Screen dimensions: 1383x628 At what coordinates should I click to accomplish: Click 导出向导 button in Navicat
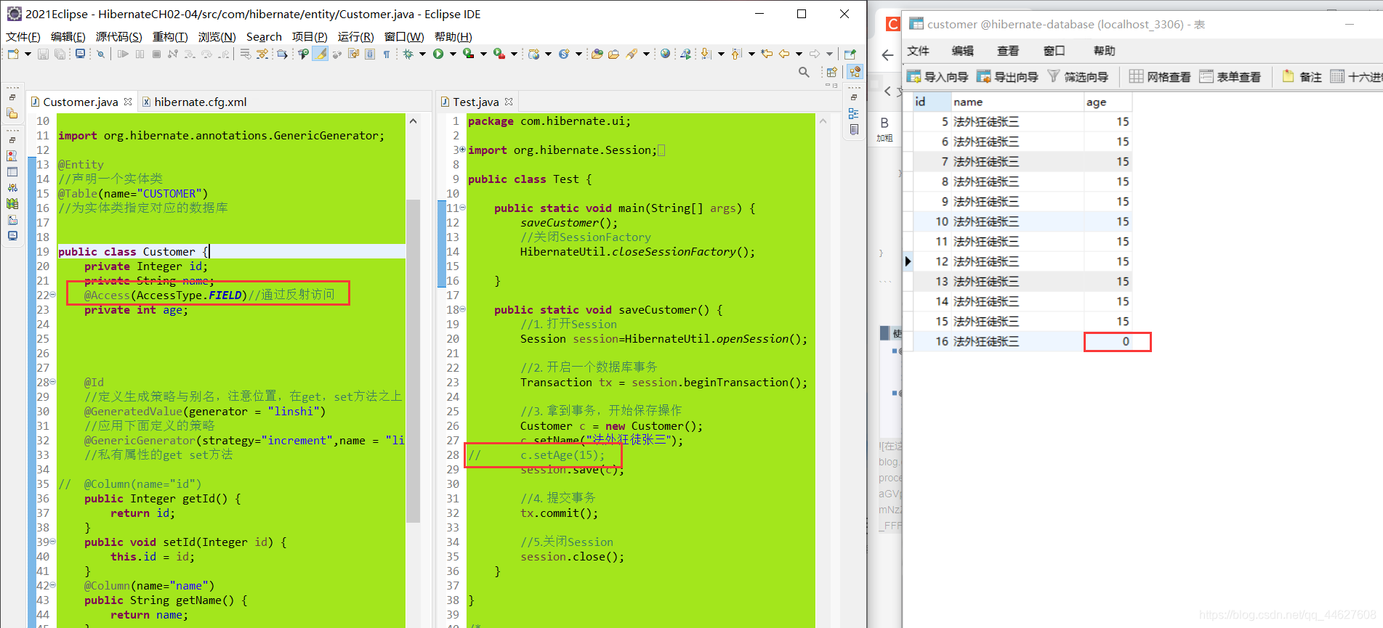click(1007, 76)
